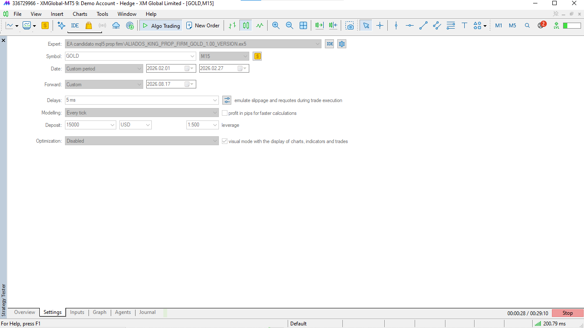
Task: Open the Optimization Disabled dropdown
Action: coord(215,141)
